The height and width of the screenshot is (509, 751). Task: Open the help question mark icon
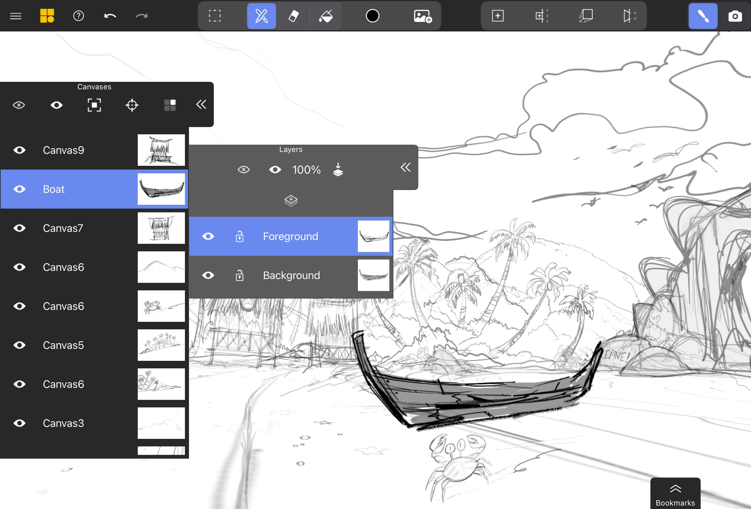tap(79, 16)
